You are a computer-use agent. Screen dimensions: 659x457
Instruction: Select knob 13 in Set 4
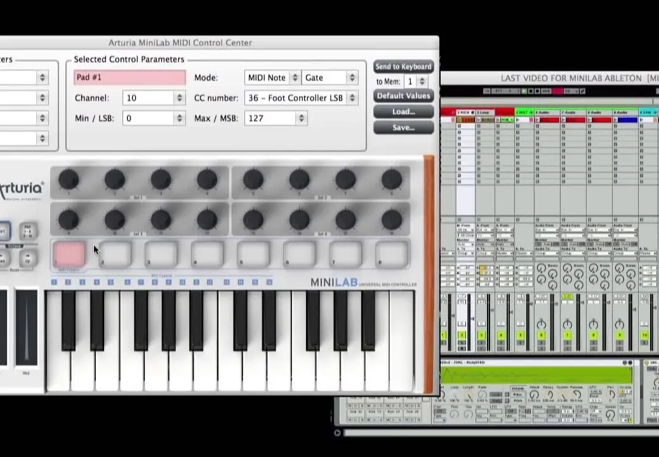point(253,219)
